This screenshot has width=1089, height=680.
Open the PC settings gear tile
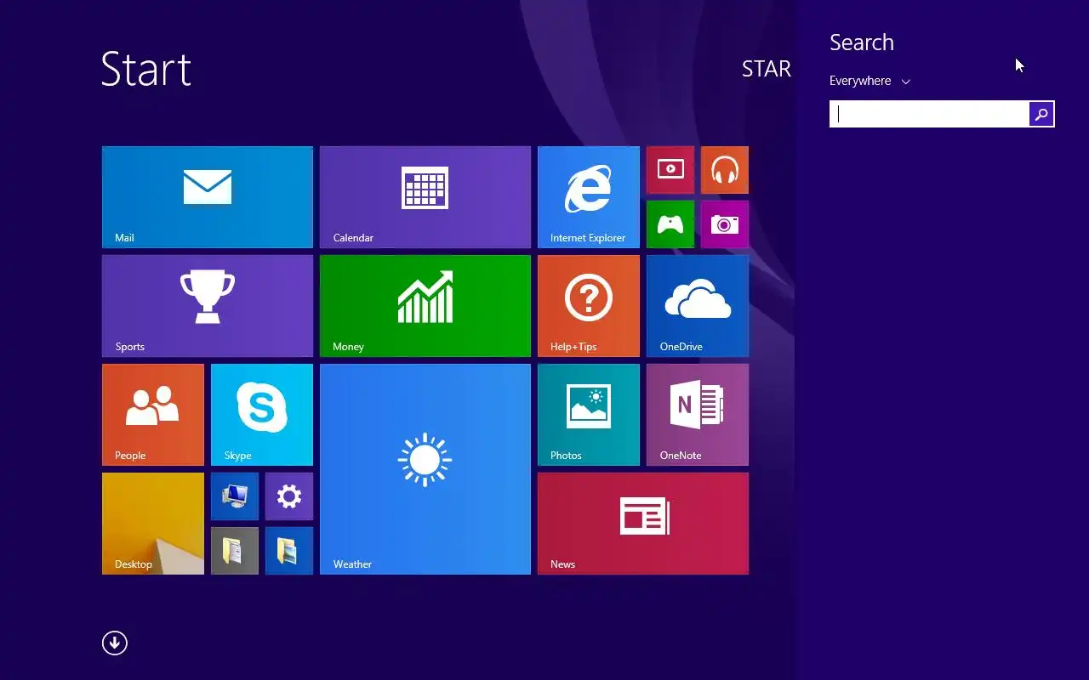(x=289, y=496)
